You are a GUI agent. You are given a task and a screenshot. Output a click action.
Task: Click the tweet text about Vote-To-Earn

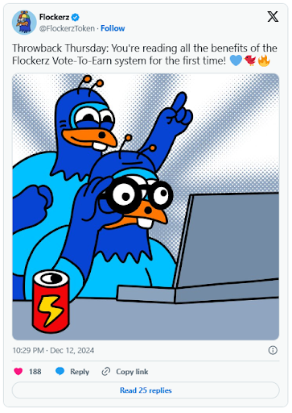145,54
